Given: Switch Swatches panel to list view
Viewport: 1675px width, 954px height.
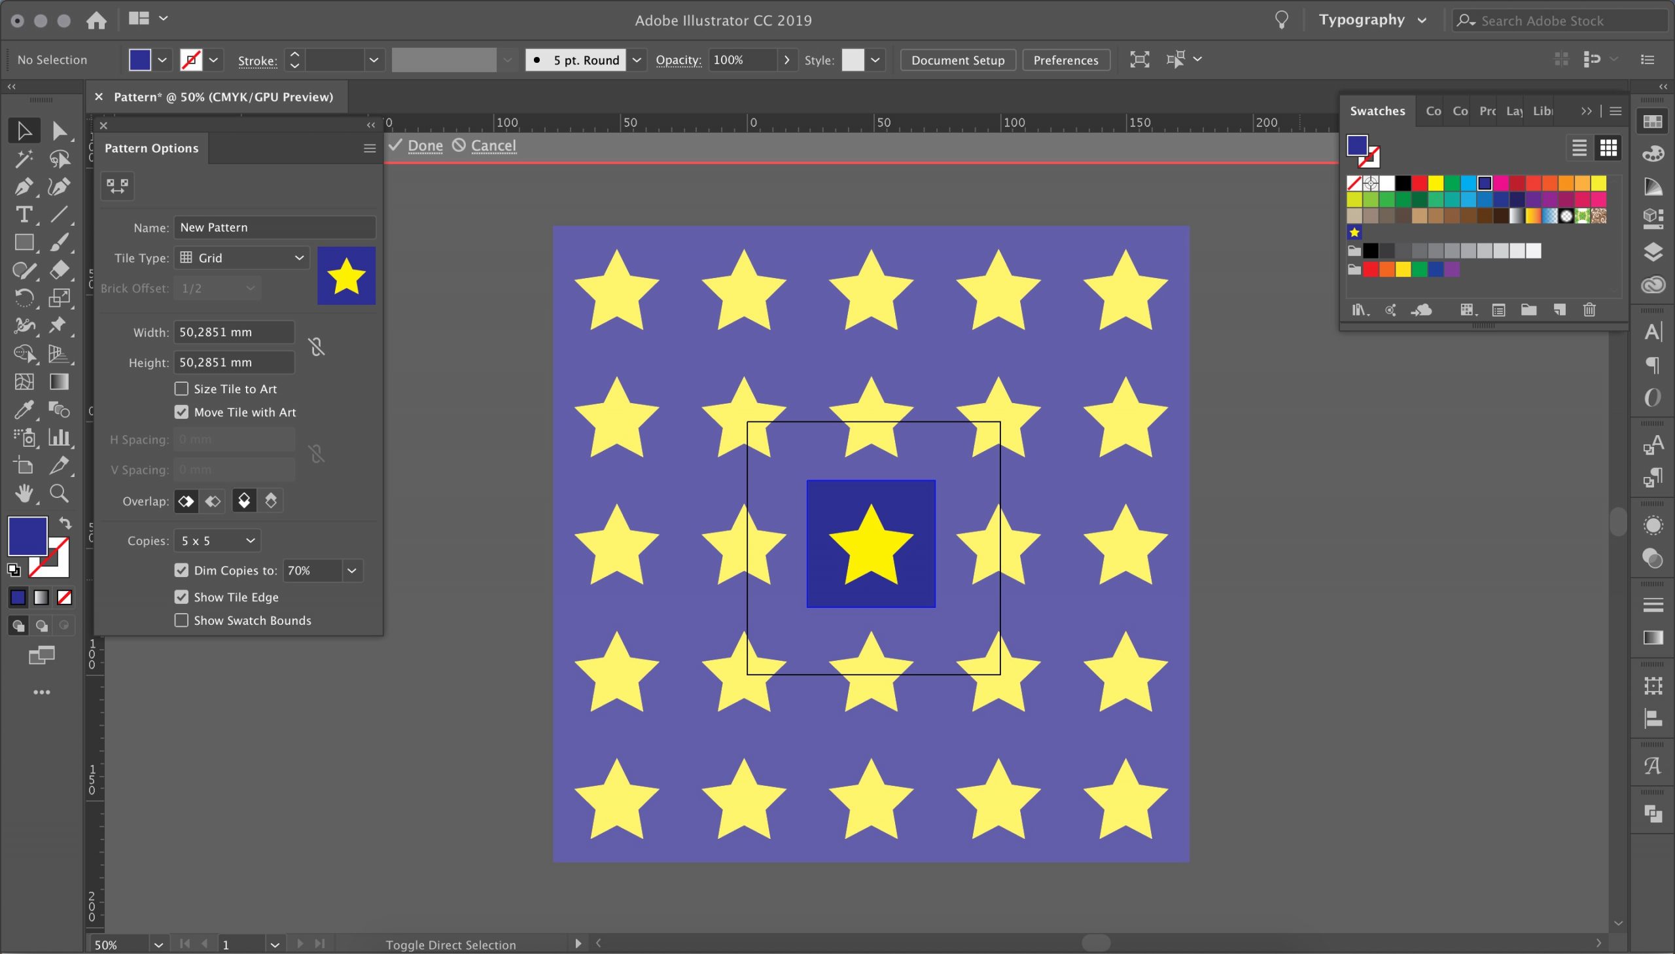Looking at the screenshot, I should point(1579,148).
